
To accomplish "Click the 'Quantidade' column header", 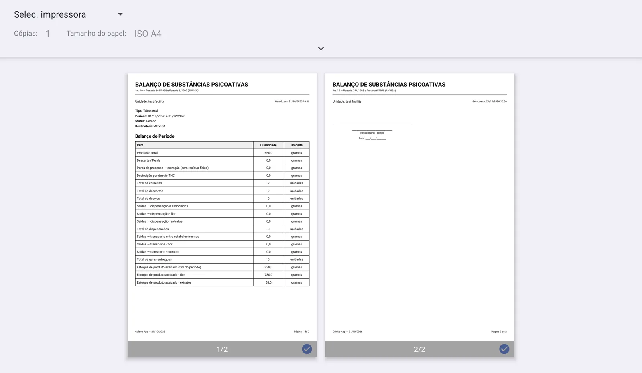I will click(268, 145).
